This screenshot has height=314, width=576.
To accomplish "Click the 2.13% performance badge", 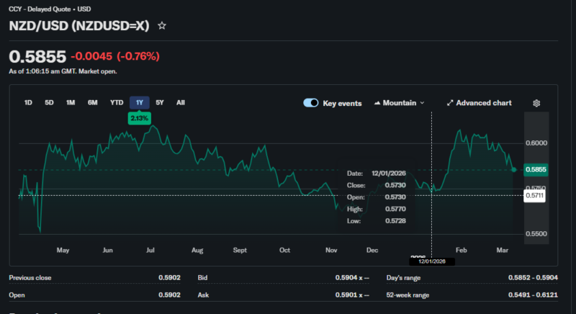I will [x=139, y=117].
